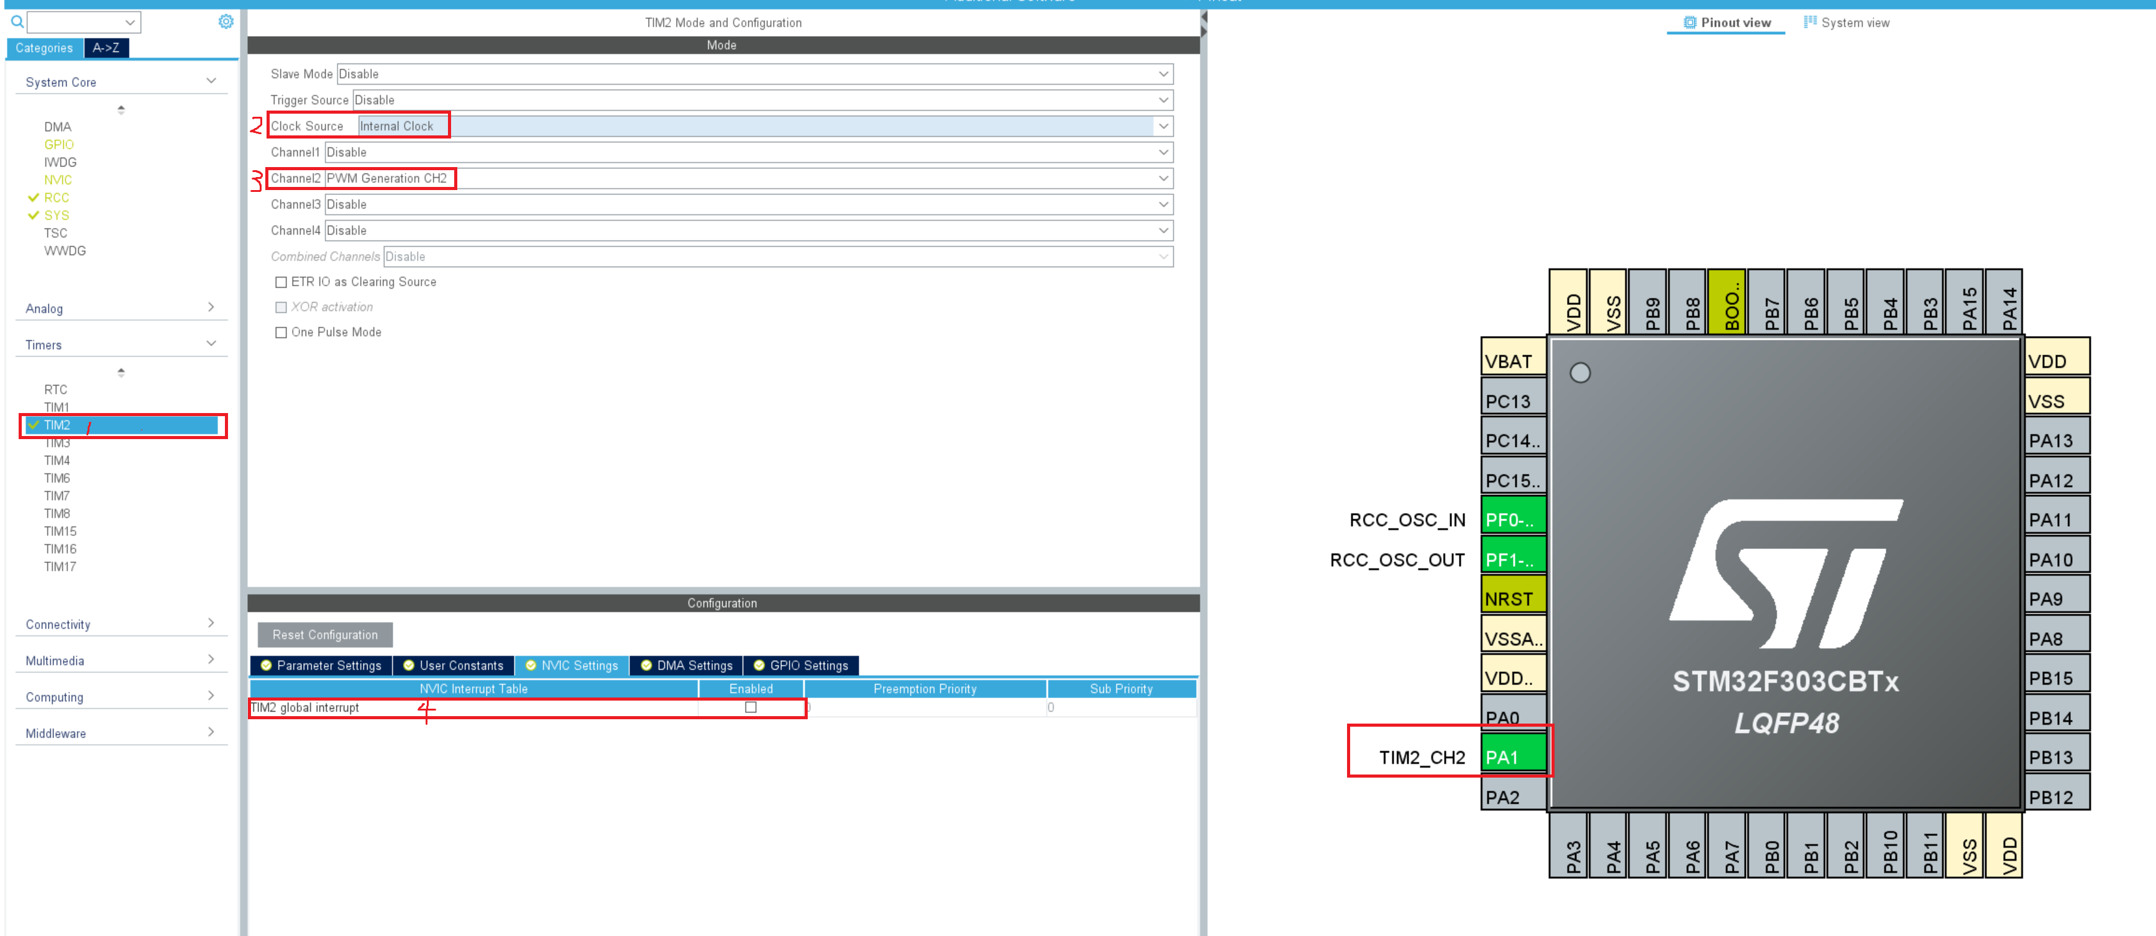This screenshot has height=936, width=2156.
Task: Click the Pinout view chip icon
Action: point(1690,22)
